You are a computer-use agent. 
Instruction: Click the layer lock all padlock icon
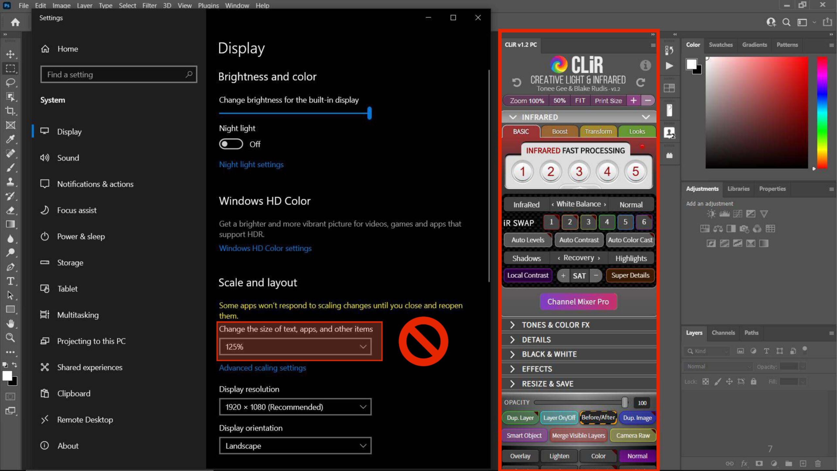pos(754,381)
